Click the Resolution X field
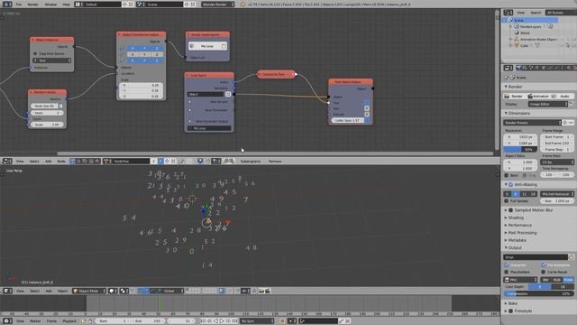Screen dimensions: 577x325 coord(520,136)
